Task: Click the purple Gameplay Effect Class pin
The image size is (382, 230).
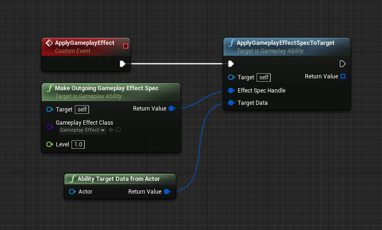Action: 49,127
